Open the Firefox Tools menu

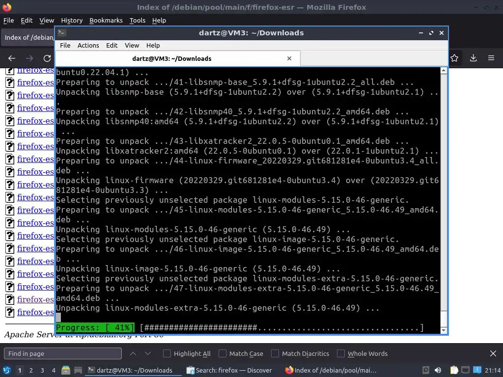tap(138, 20)
